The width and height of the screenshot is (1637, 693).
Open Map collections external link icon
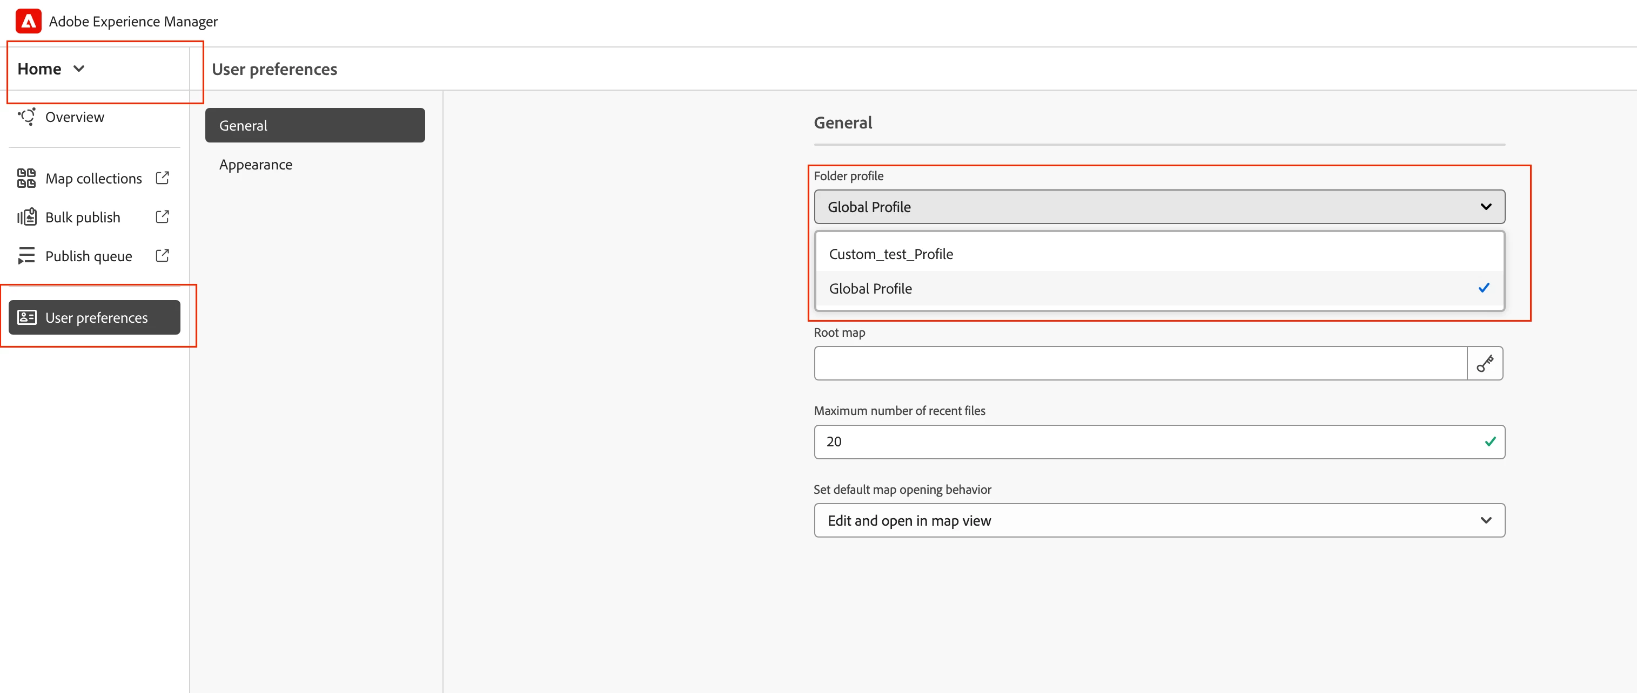[x=163, y=178]
